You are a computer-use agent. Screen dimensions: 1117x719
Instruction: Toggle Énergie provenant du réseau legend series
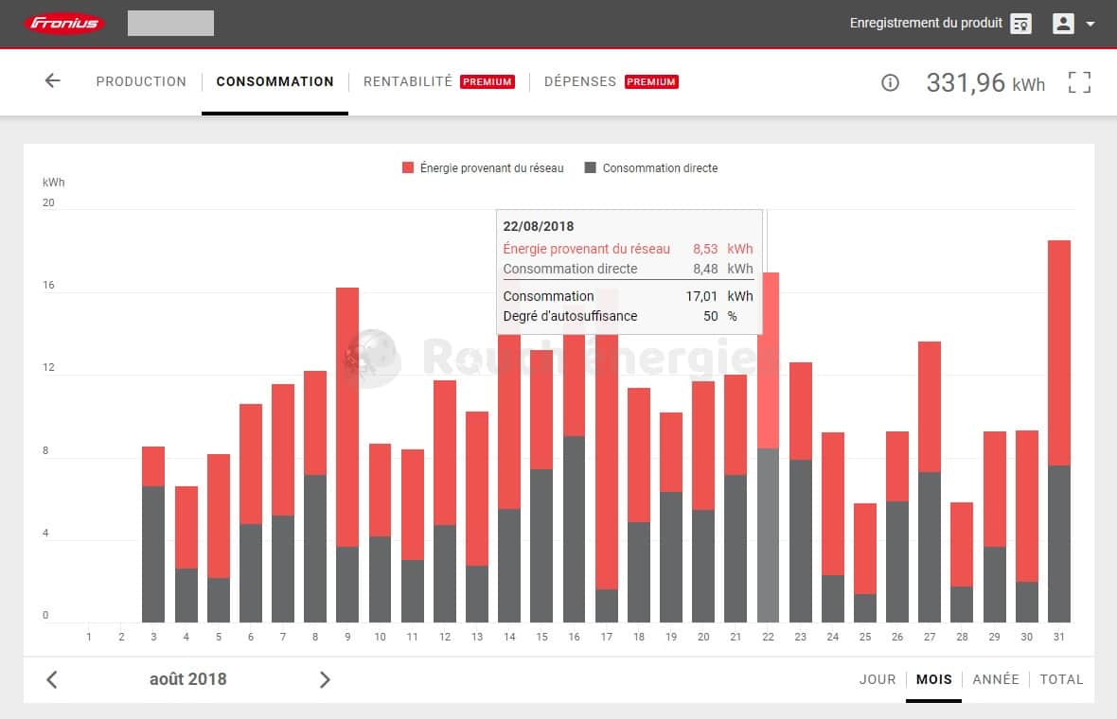(x=483, y=168)
